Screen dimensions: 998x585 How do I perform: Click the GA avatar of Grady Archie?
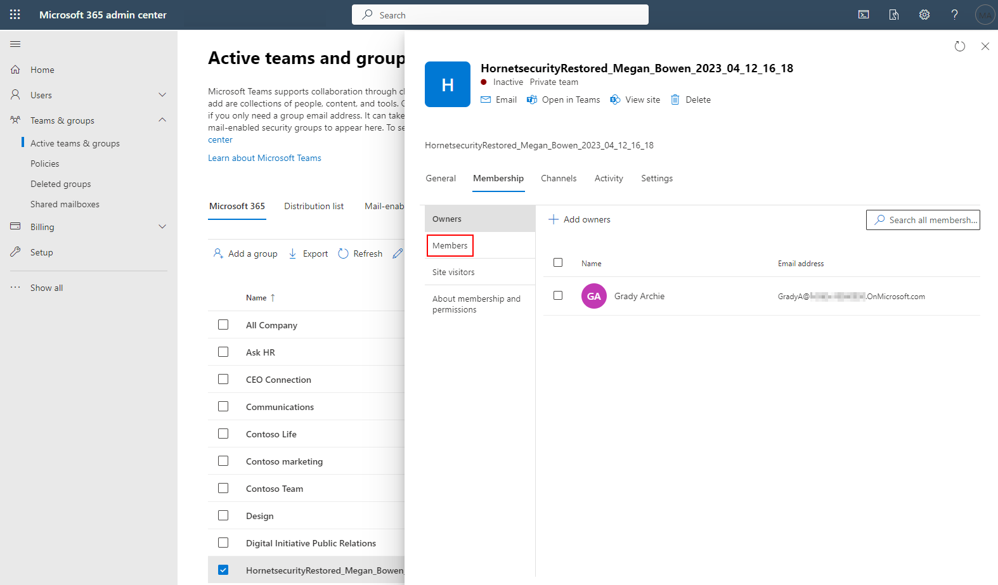(594, 296)
